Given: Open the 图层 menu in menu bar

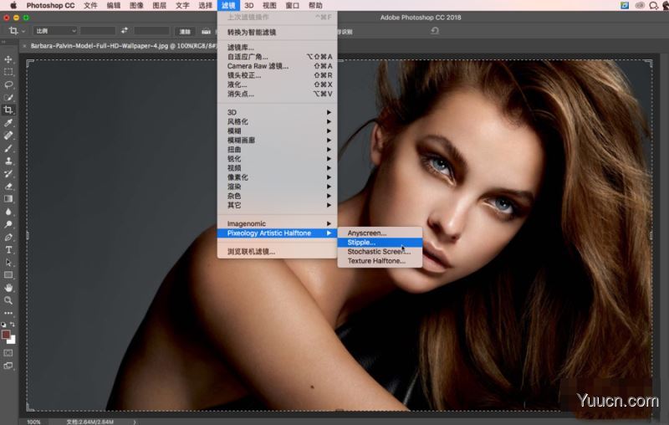Looking at the screenshot, I should [159, 6].
